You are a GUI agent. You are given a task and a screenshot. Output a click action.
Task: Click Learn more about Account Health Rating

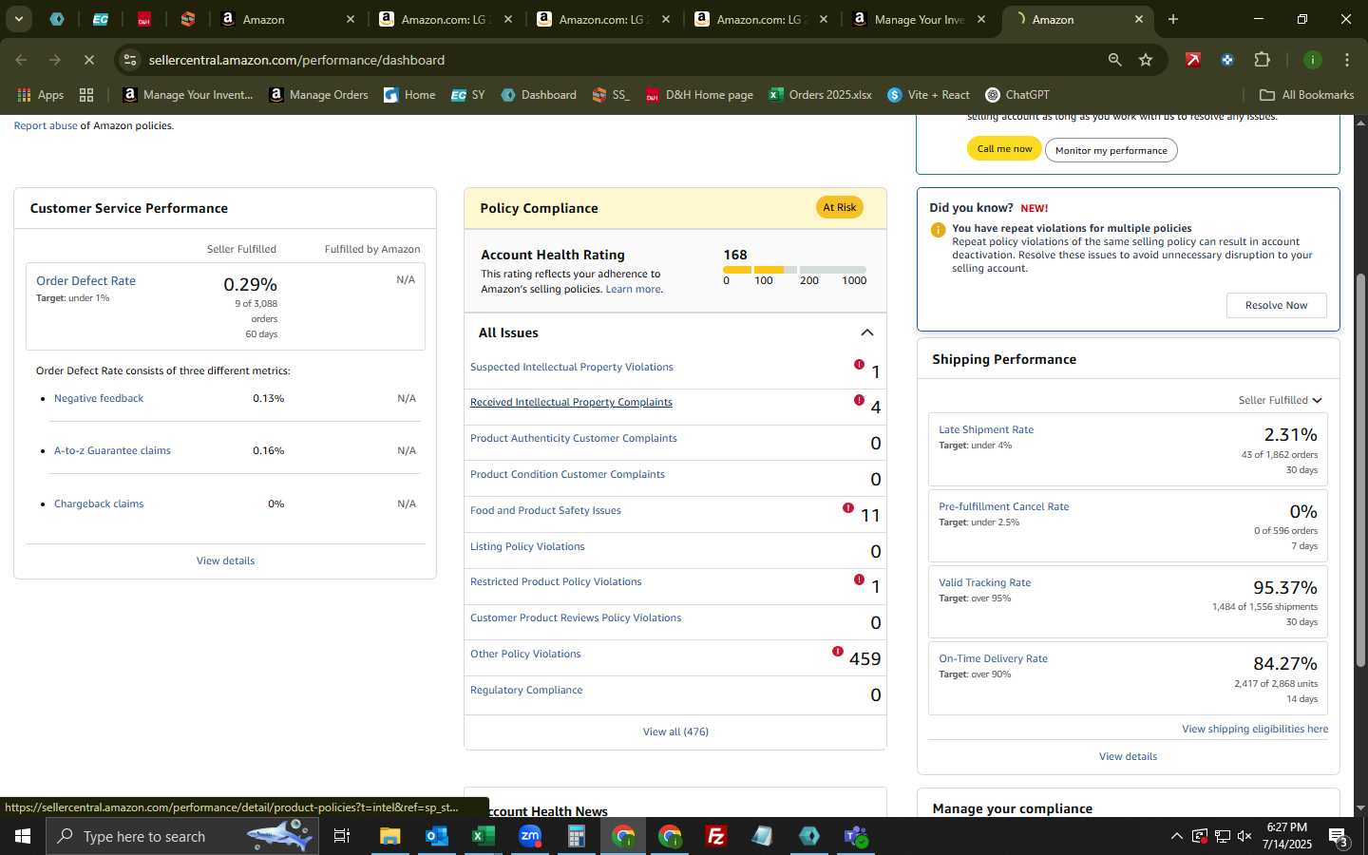click(634, 290)
